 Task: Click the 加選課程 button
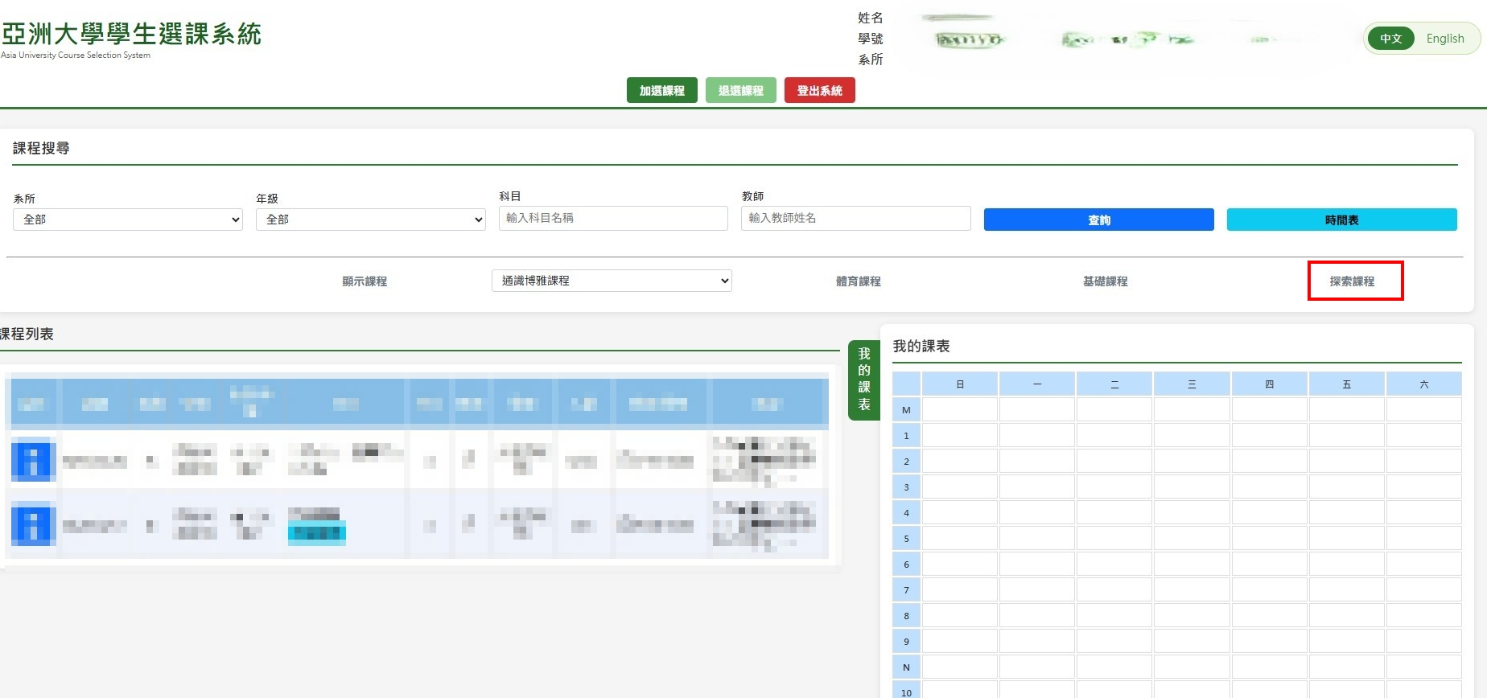coord(661,90)
